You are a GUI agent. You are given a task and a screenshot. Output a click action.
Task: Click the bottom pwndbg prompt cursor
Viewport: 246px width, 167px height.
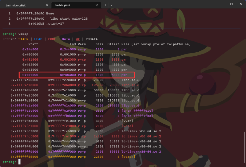[19, 162]
